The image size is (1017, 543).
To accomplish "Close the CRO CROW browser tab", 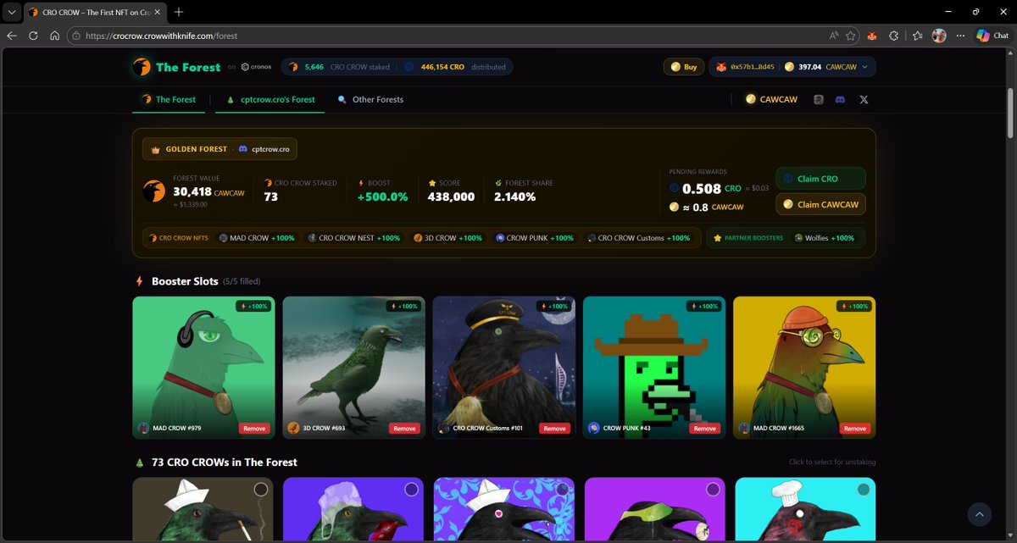I will (x=158, y=12).
